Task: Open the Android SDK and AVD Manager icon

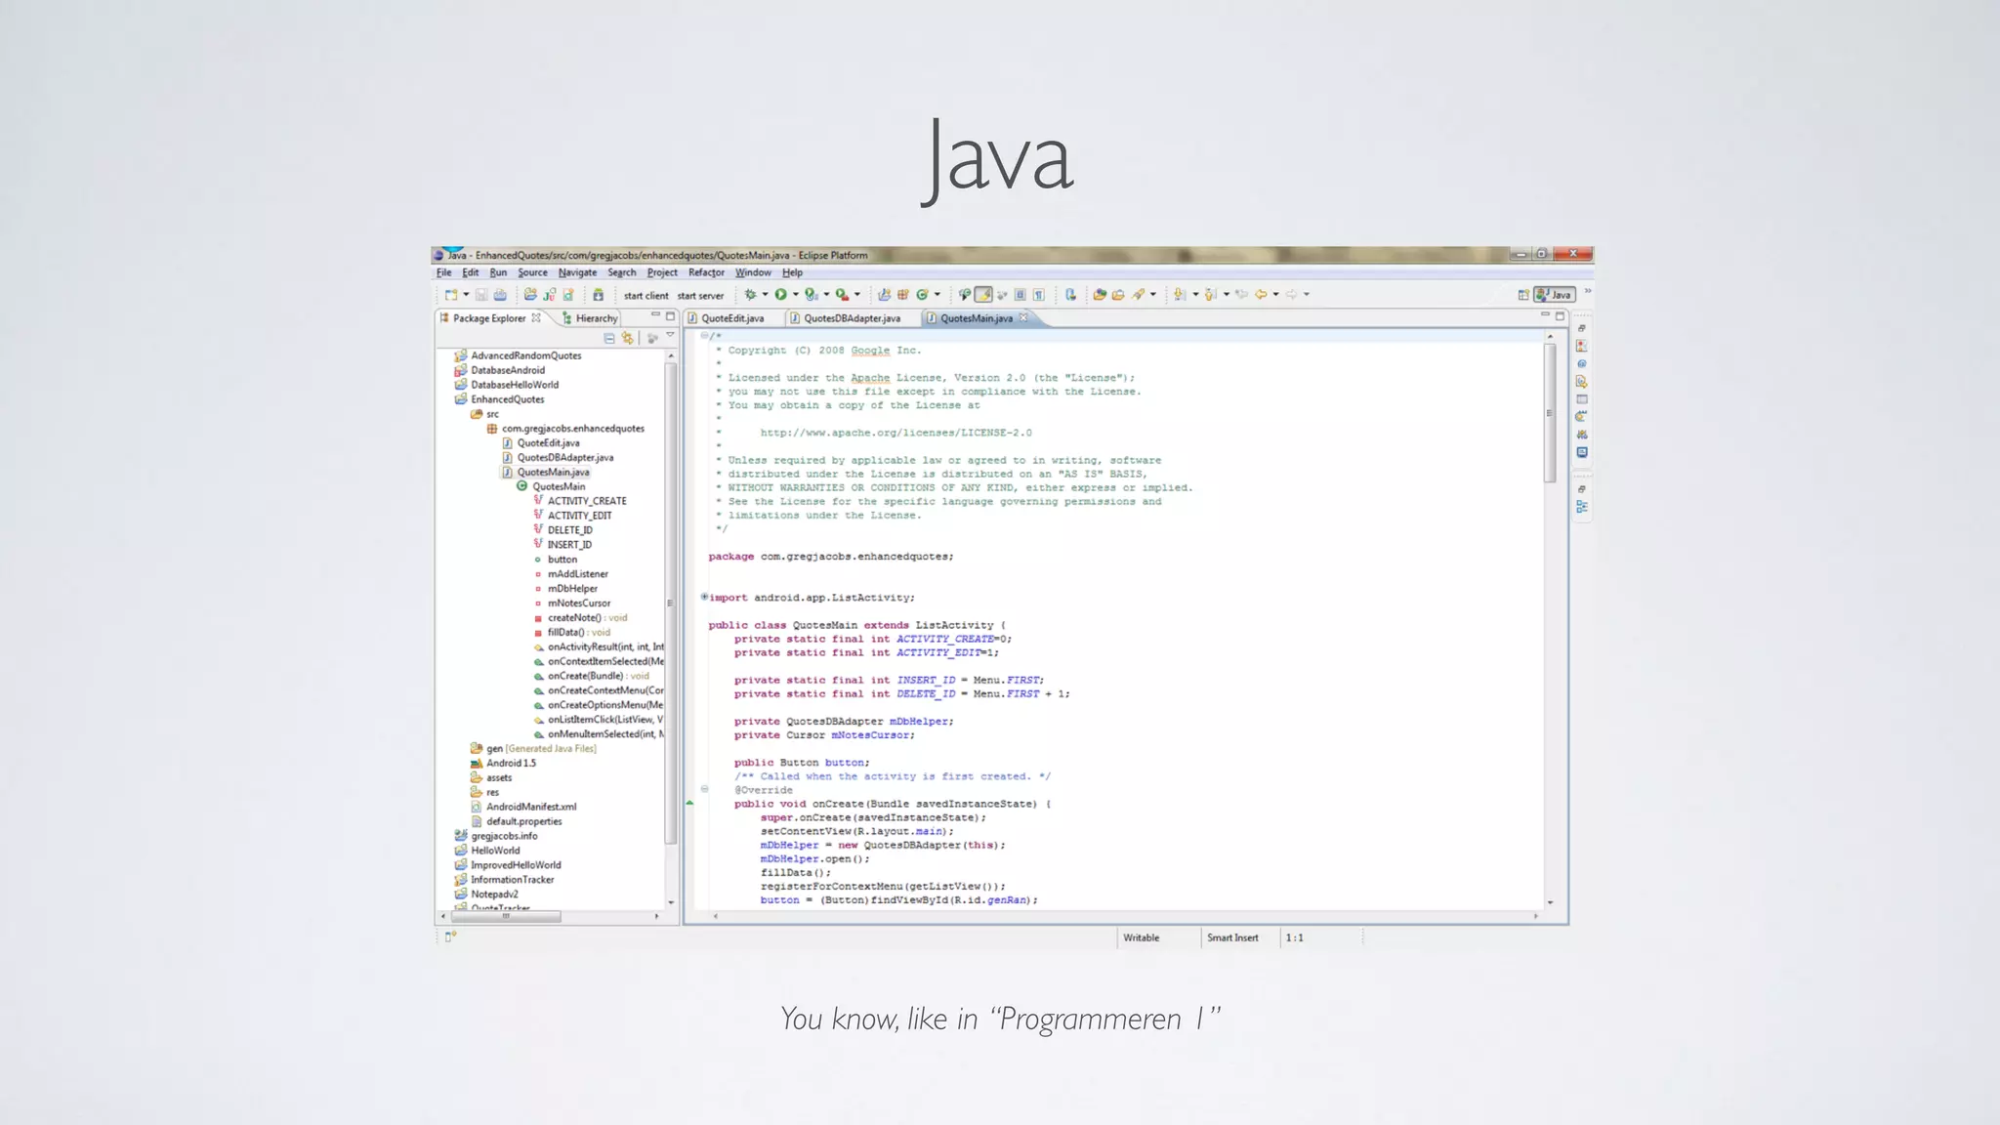Action: (598, 295)
